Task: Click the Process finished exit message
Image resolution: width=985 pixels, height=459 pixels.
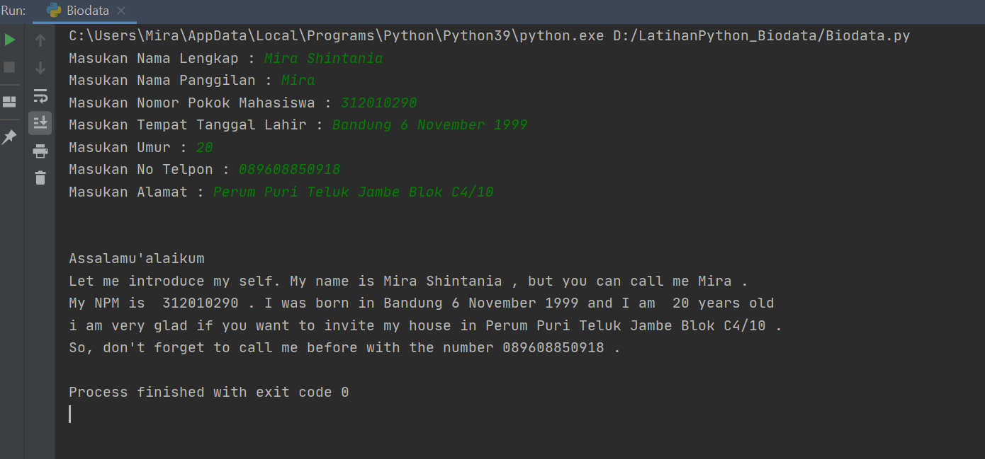Action: (x=208, y=392)
